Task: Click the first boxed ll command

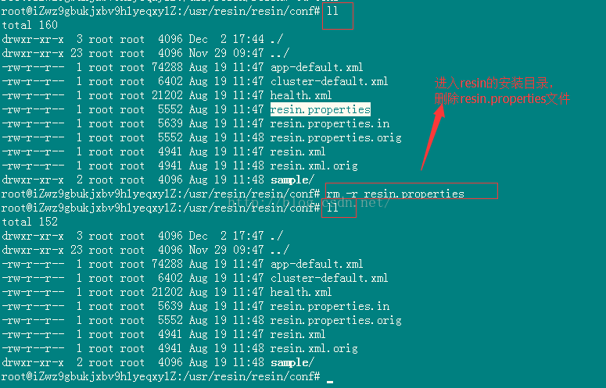Action: [x=332, y=11]
